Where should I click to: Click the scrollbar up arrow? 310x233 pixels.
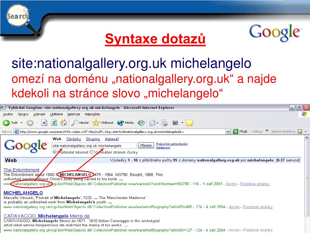click(x=307, y=137)
